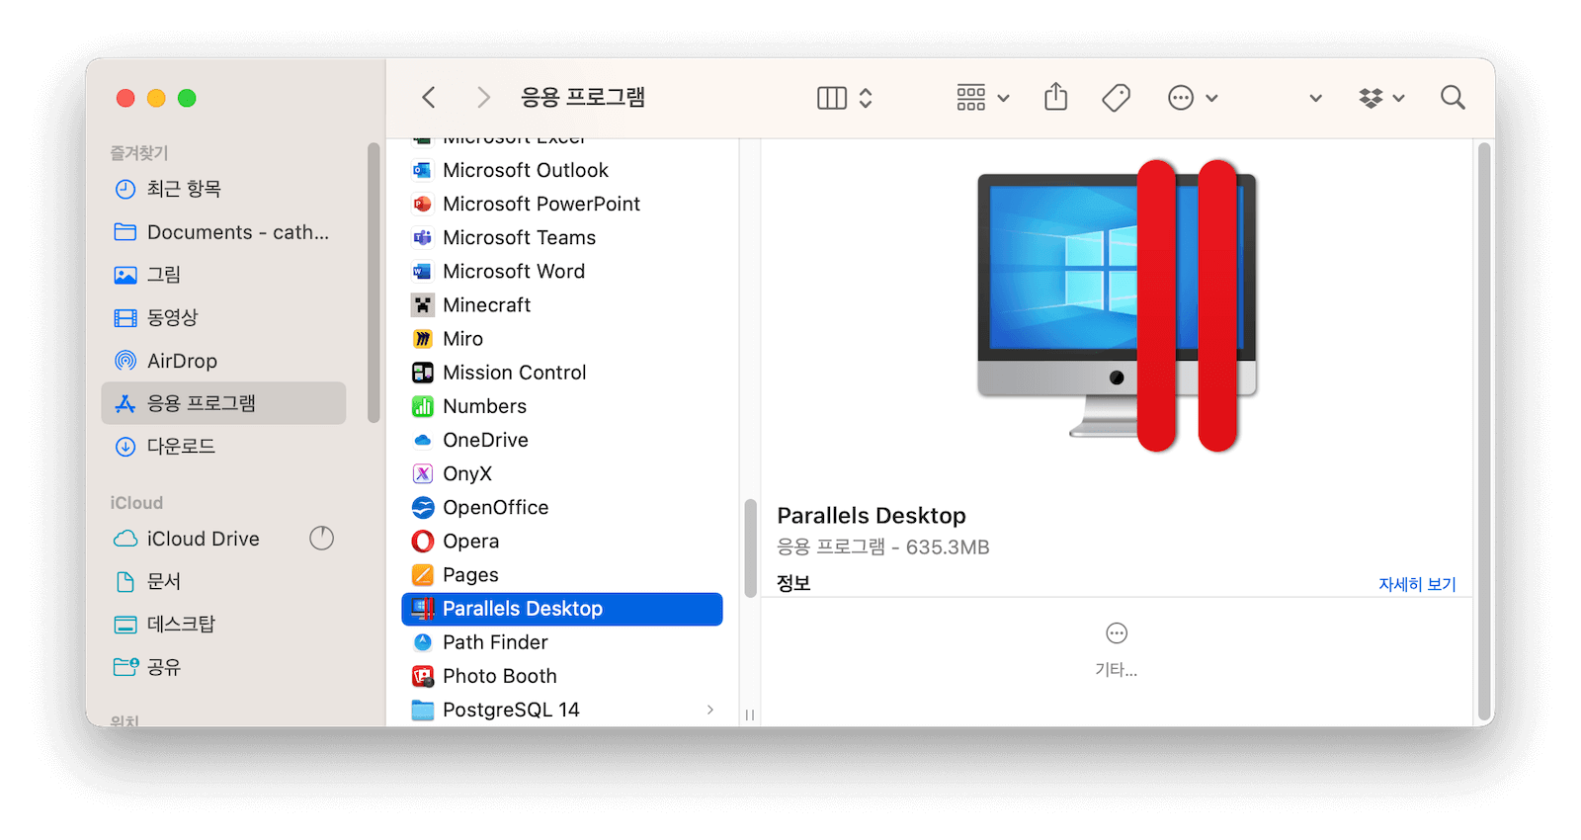Select the Microsoft Outlook app icon
Screen dimensions: 1581x840
tap(422, 170)
